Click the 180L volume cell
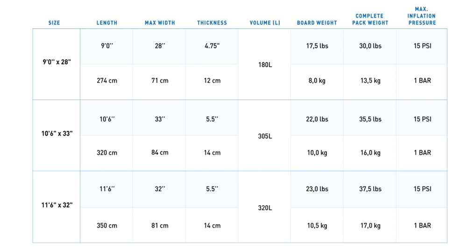This screenshot has width=467, height=249. click(x=265, y=65)
